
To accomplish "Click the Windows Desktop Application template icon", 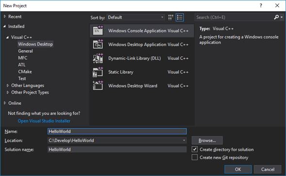I will pyautogui.click(x=98, y=44).
